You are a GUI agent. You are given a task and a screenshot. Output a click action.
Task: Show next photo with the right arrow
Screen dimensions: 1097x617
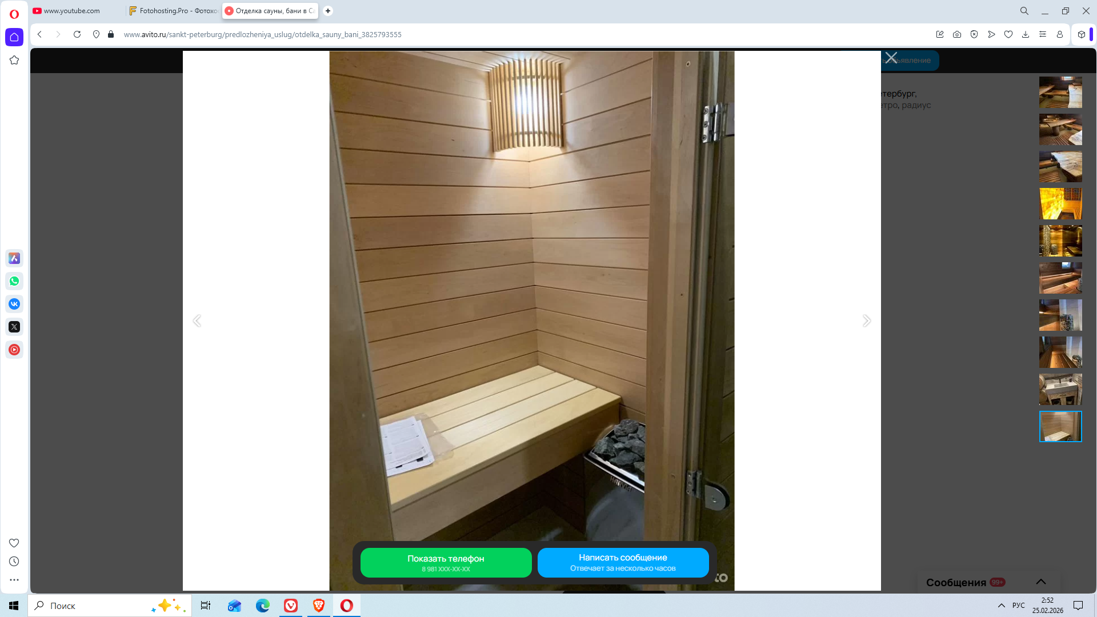866,320
